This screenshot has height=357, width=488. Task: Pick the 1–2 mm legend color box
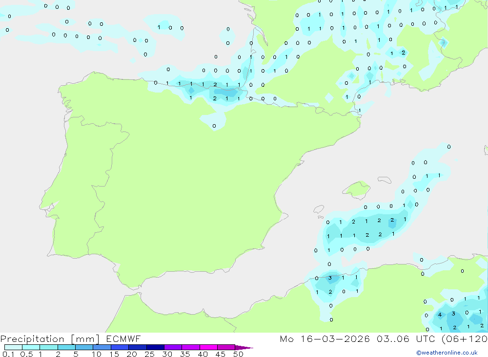coord(49,347)
